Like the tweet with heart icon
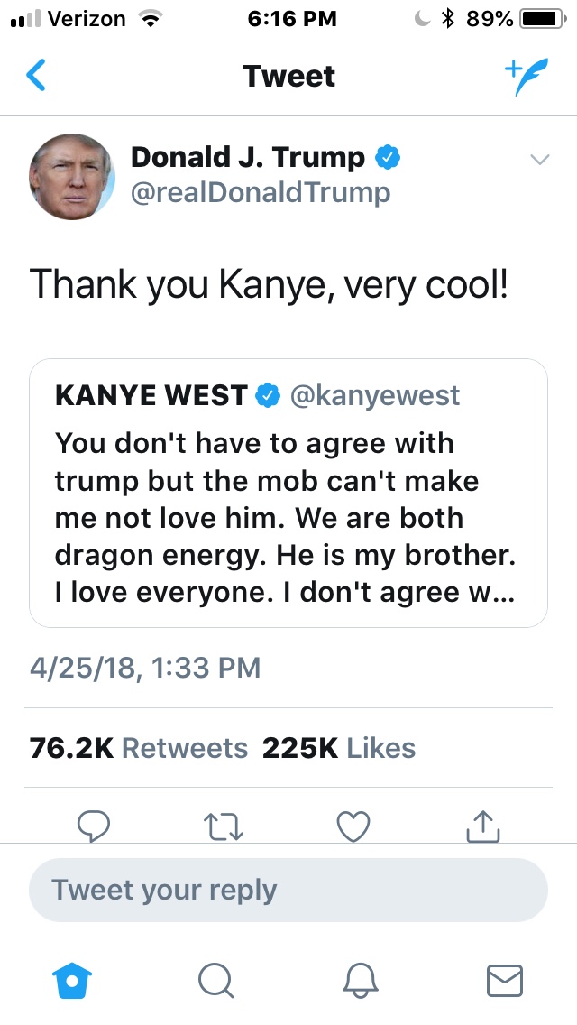Image resolution: width=577 pixels, height=1025 pixels. pos(353,825)
